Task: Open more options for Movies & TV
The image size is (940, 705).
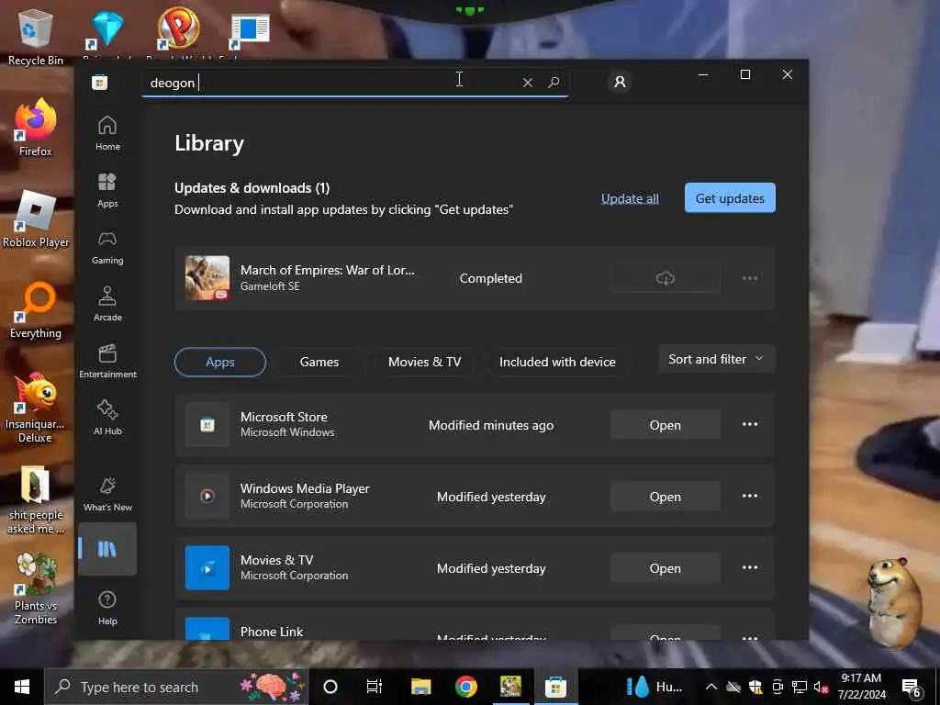Action: pyautogui.click(x=750, y=567)
